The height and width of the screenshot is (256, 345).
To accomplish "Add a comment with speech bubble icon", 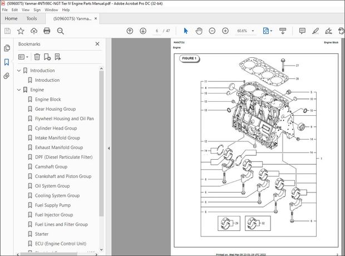I will (x=302, y=31).
